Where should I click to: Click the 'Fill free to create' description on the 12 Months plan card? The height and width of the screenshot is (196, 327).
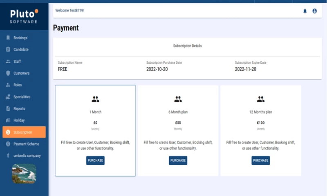261,145
